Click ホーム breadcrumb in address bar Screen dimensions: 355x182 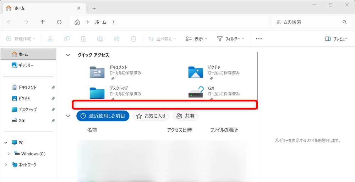point(100,22)
